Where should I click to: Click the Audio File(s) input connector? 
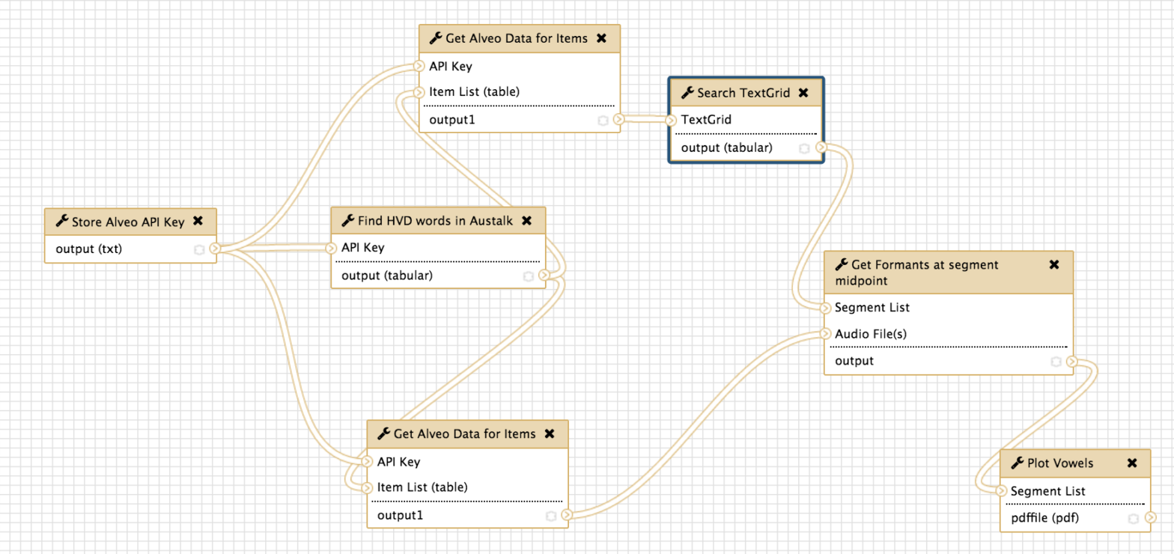coord(825,334)
